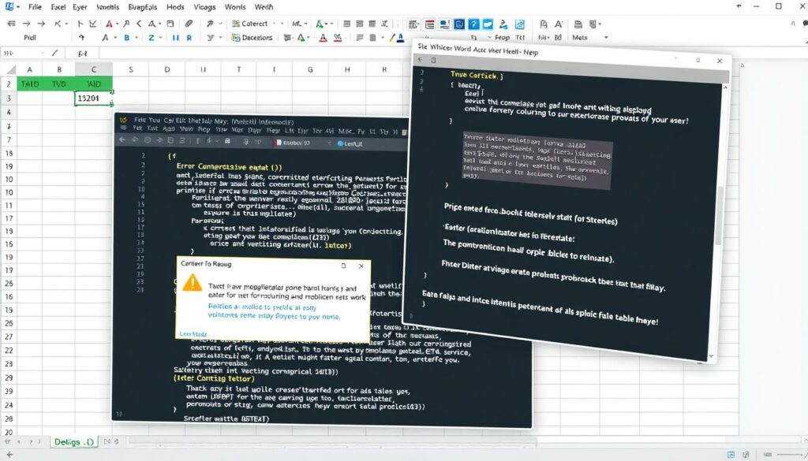This screenshot has width=808, height=461.
Task: Toggle the second alignment icon in the top row
Action: point(359,24)
